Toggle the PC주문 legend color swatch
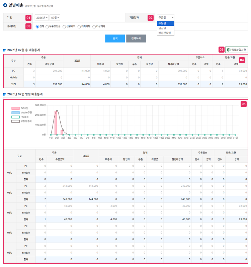The width and height of the screenshot is (251, 267). coord(15,108)
